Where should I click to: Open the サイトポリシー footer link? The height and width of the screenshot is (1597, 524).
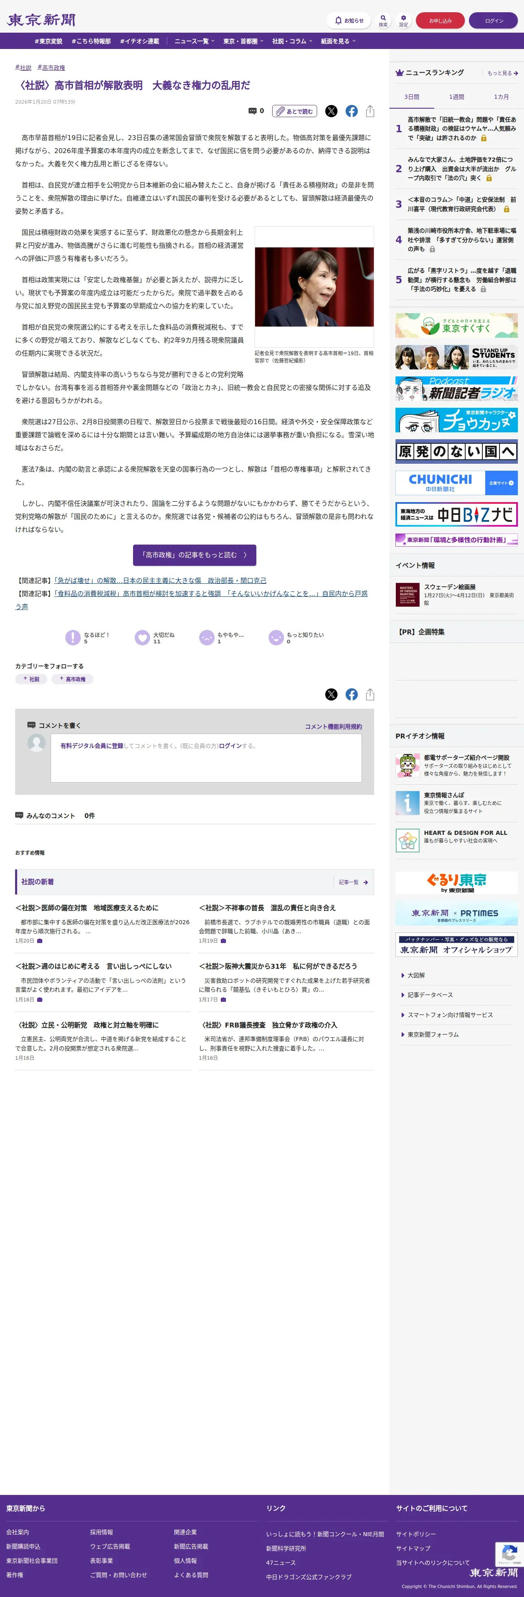click(416, 1534)
